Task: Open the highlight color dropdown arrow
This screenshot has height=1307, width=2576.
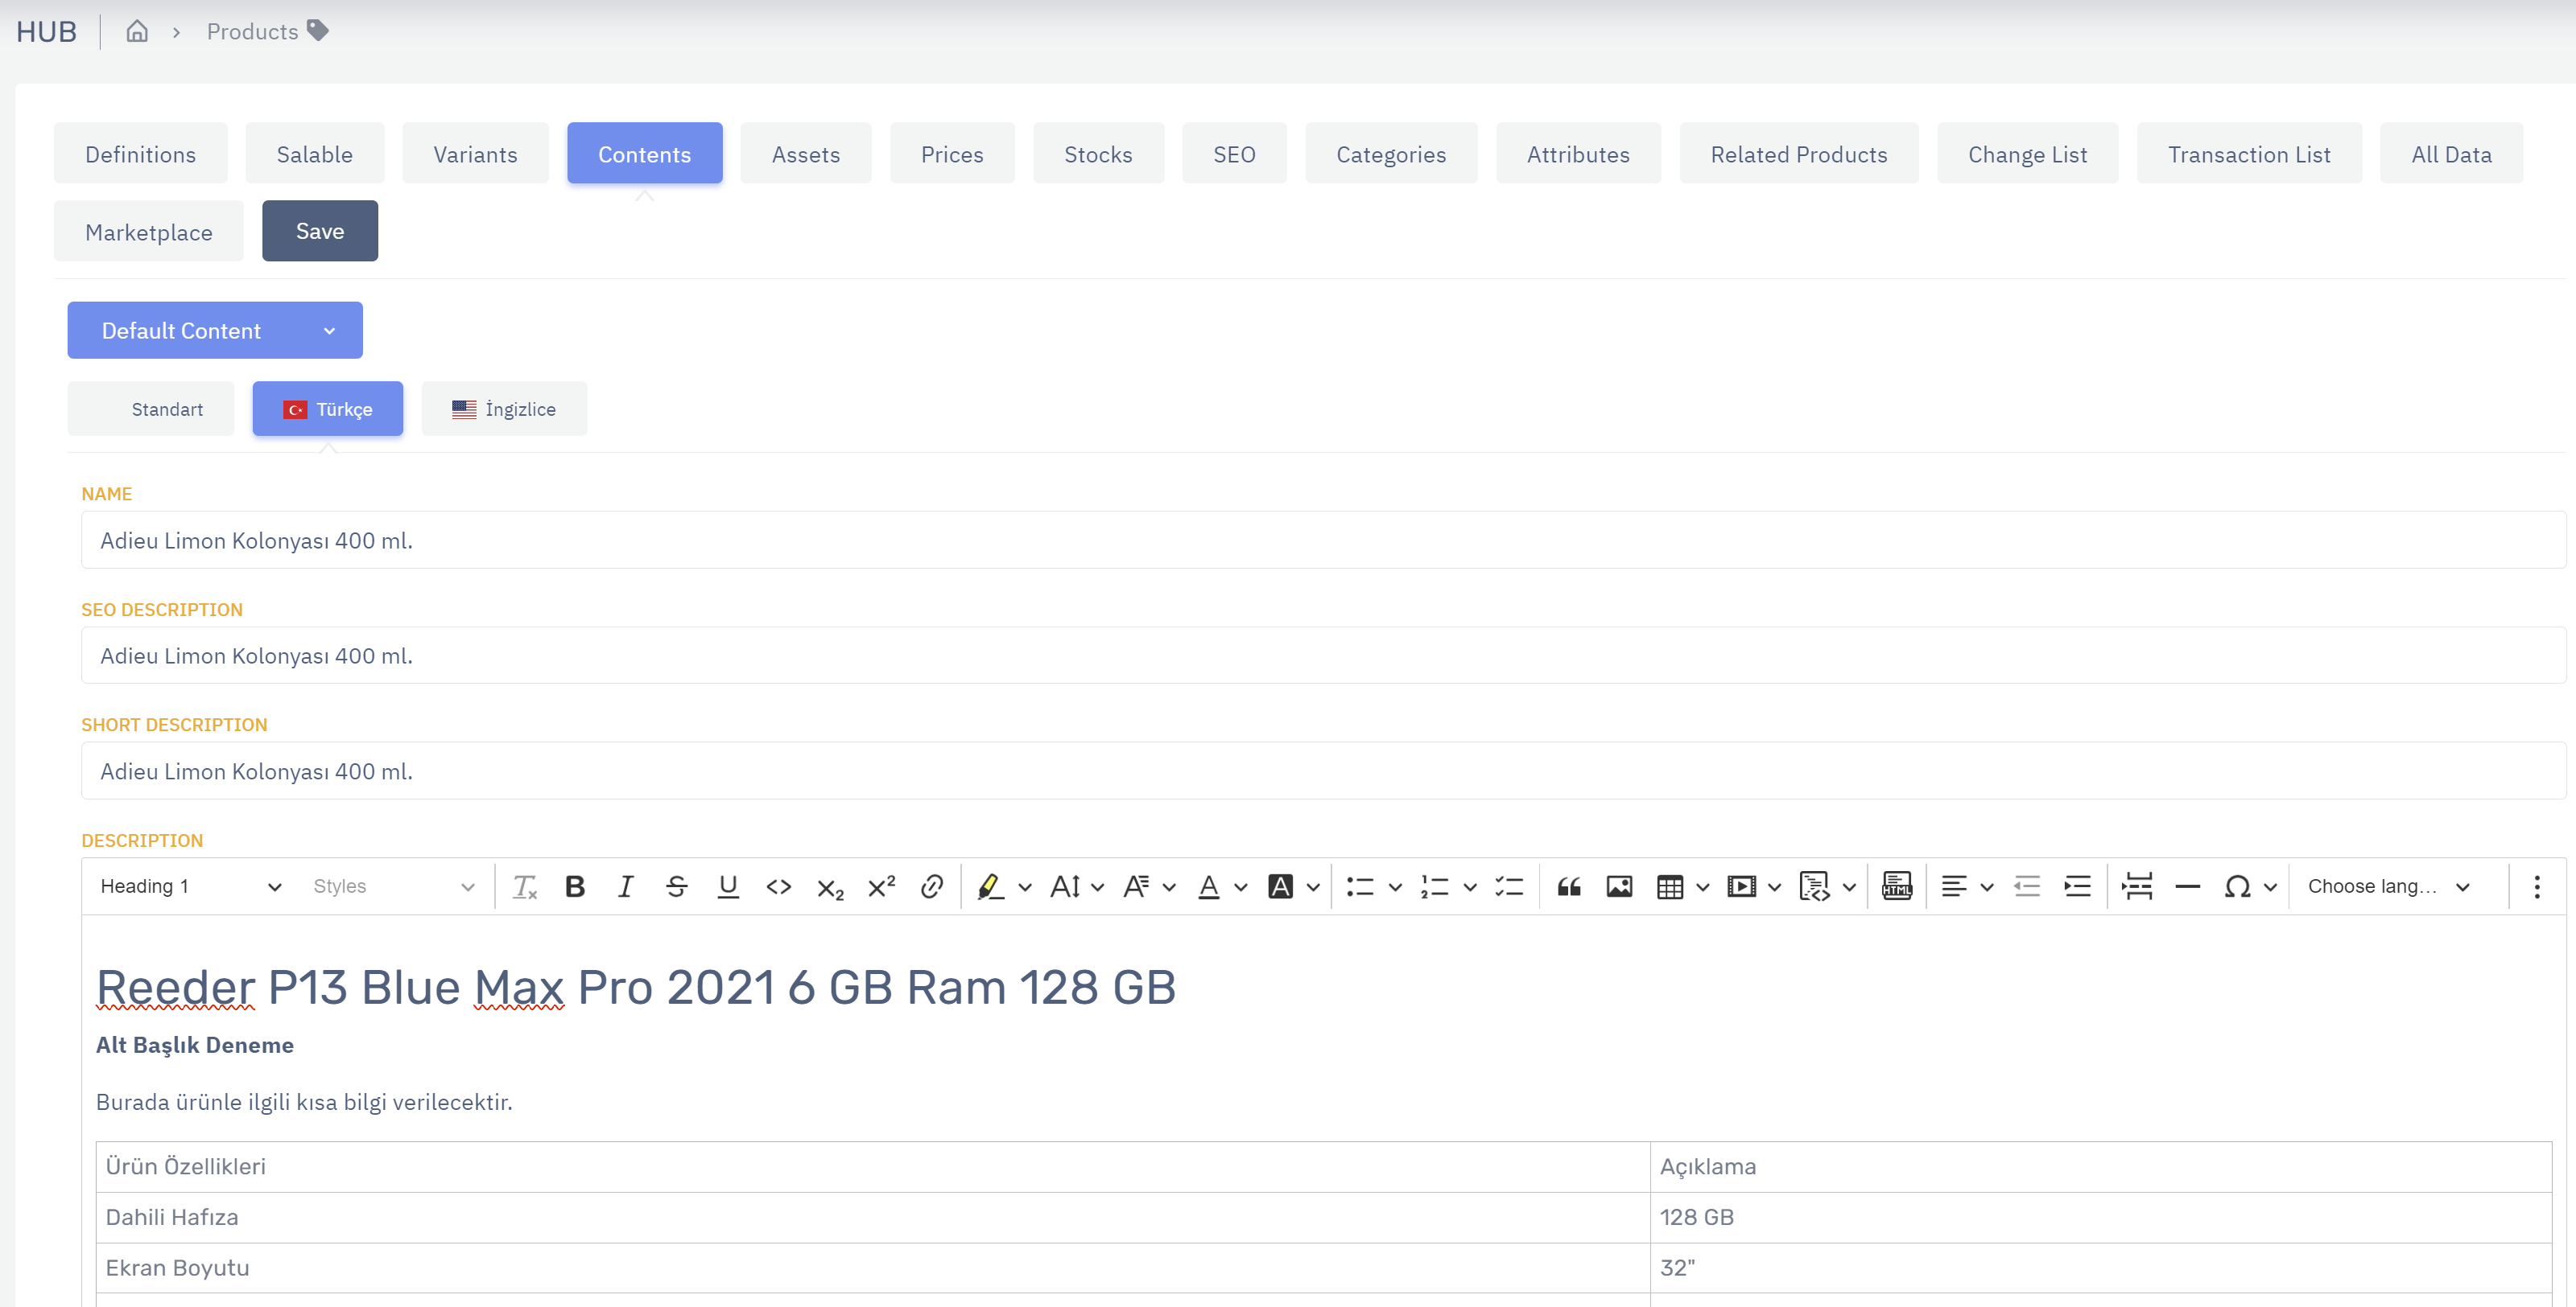Action: tap(1025, 887)
